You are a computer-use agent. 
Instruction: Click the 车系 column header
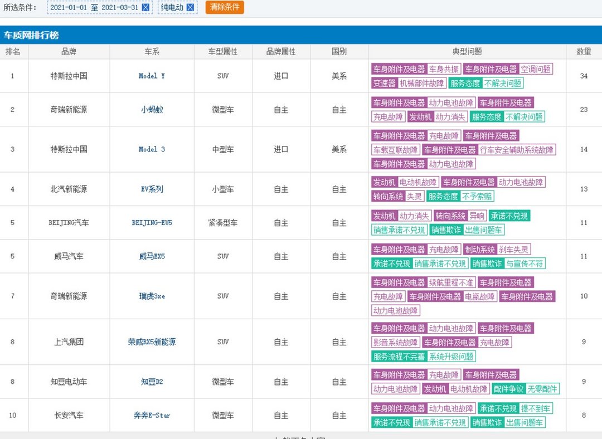152,51
